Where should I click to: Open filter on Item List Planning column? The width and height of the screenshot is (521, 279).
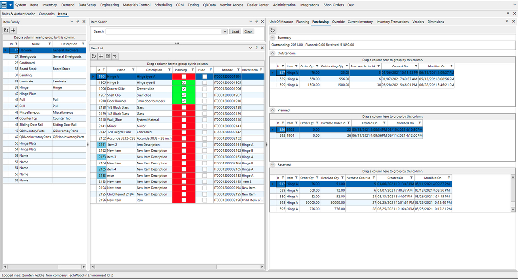(193, 70)
